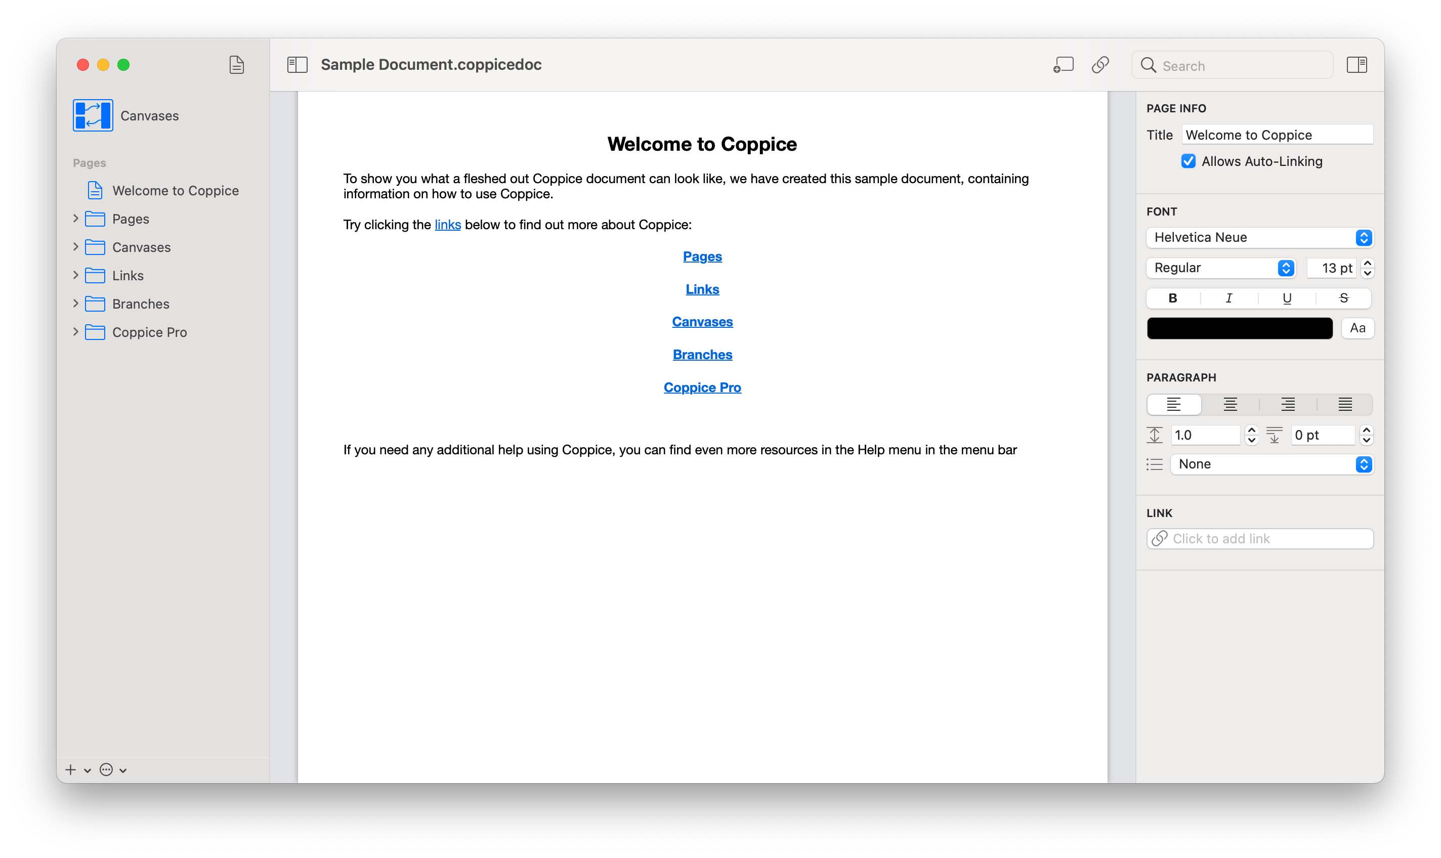Click the inline 'links' hyperlink
Screen dimensions: 1441x858
pyautogui.click(x=448, y=224)
